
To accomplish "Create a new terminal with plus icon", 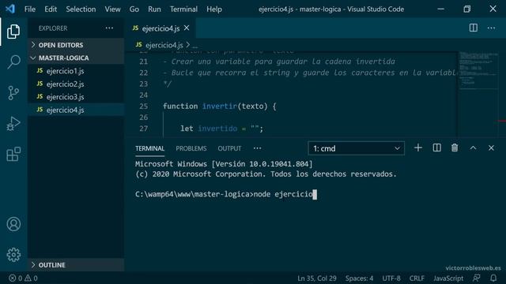I will click(x=418, y=148).
